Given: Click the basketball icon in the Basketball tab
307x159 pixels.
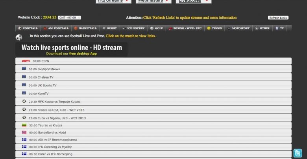Looking at the screenshot, I should pos(76,28).
